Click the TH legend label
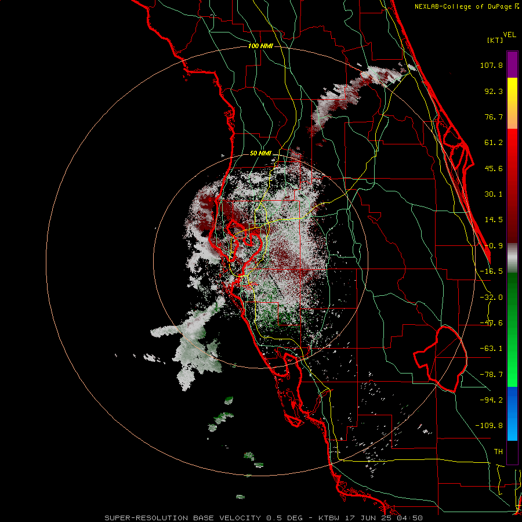 [x=498, y=452]
